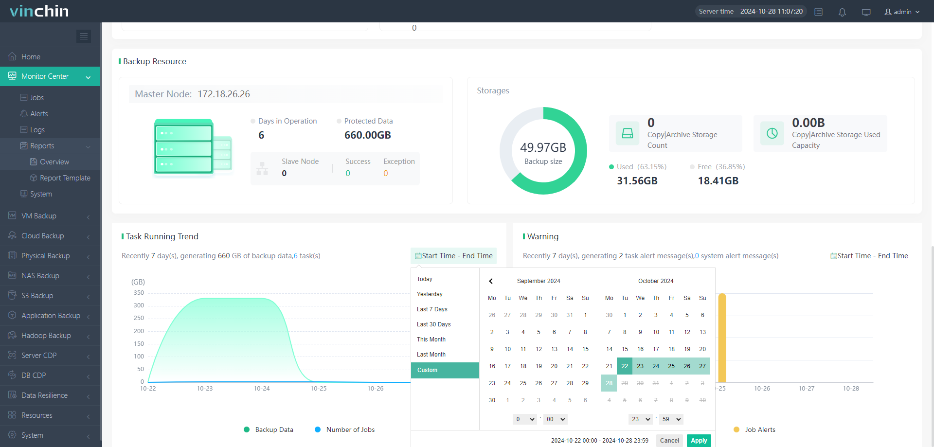The height and width of the screenshot is (447, 934).
Task: Select October 28 in the calendar
Action: [x=609, y=383]
